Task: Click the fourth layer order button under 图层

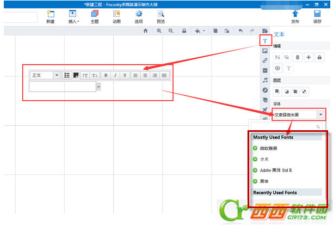Action: click(x=305, y=92)
